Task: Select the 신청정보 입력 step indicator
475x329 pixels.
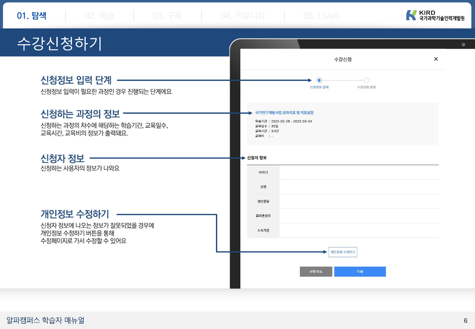Action: pos(319,80)
